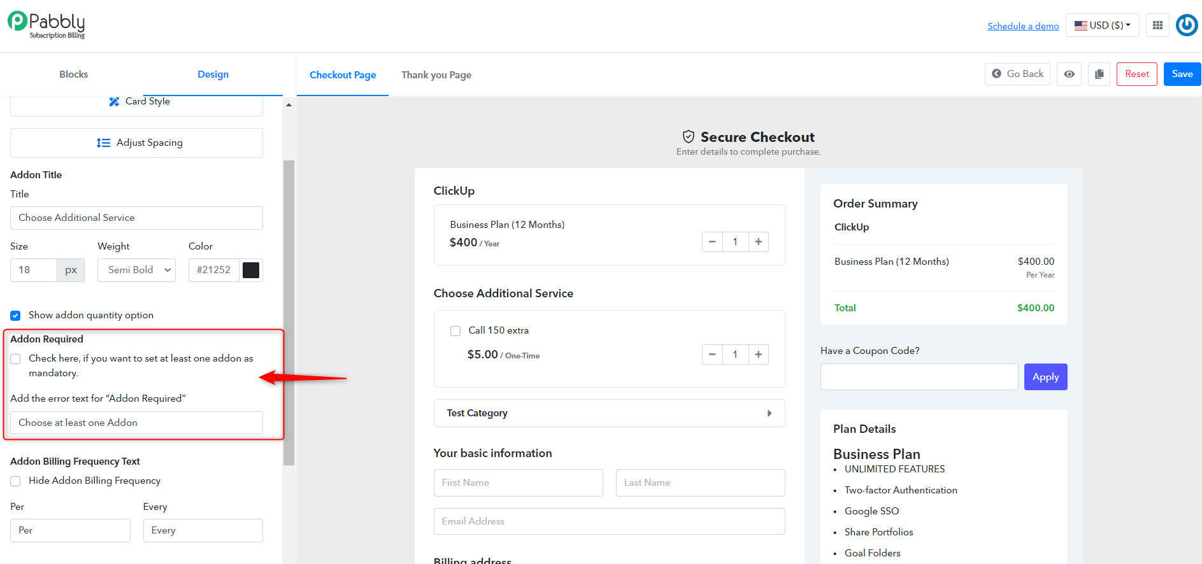Decrease Call 150 extra quantity with minus

pyautogui.click(x=712, y=355)
